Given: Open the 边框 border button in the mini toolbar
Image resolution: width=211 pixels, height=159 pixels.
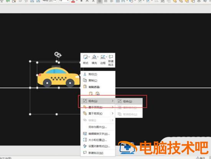Looking at the screenshot, I should tap(103, 59).
